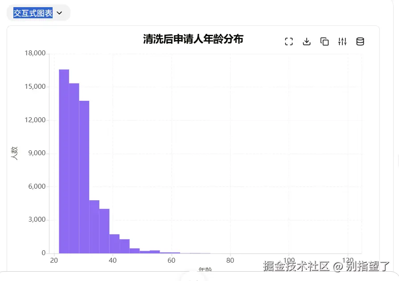Copy the chart with copy icon
The height and width of the screenshot is (281, 399).
pos(325,41)
